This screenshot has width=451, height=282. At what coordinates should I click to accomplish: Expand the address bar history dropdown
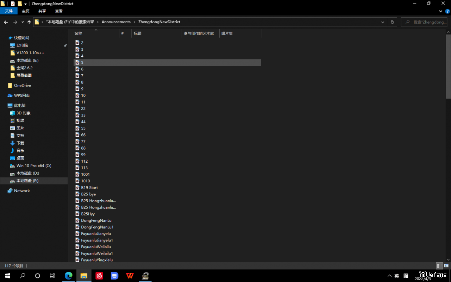tap(383, 22)
